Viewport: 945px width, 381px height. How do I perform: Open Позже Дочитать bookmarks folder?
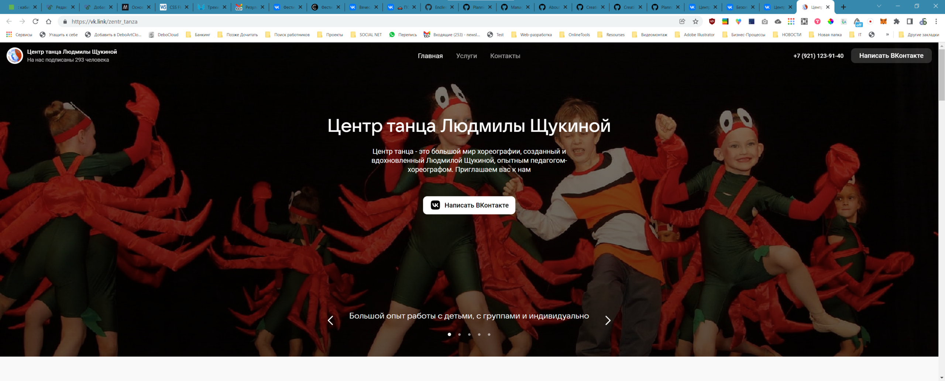tap(238, 35)
